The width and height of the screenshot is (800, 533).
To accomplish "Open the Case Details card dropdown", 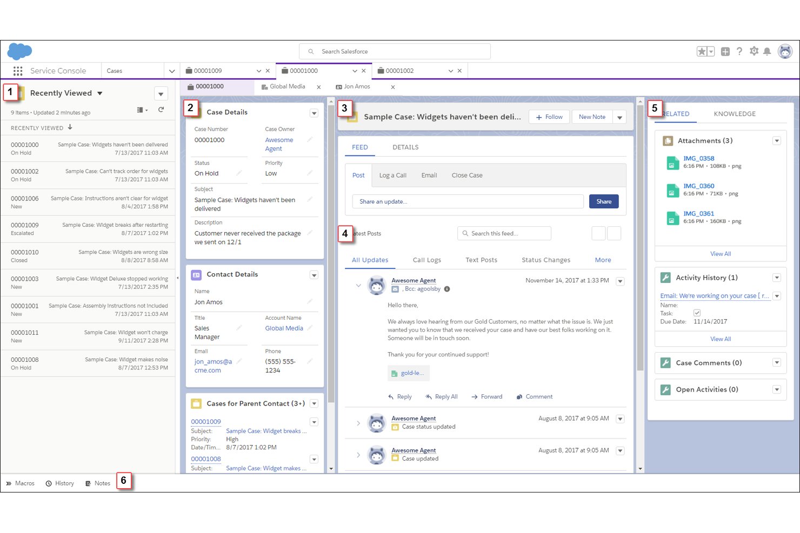I will [314, 113].
